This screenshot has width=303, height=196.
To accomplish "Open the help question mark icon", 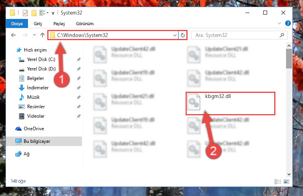I will [288, 23].
